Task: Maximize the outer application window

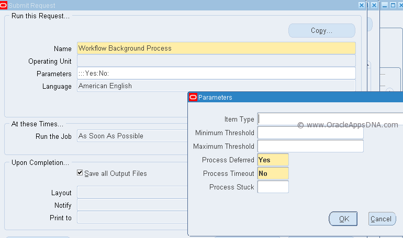Action: (x=393, y=5)
